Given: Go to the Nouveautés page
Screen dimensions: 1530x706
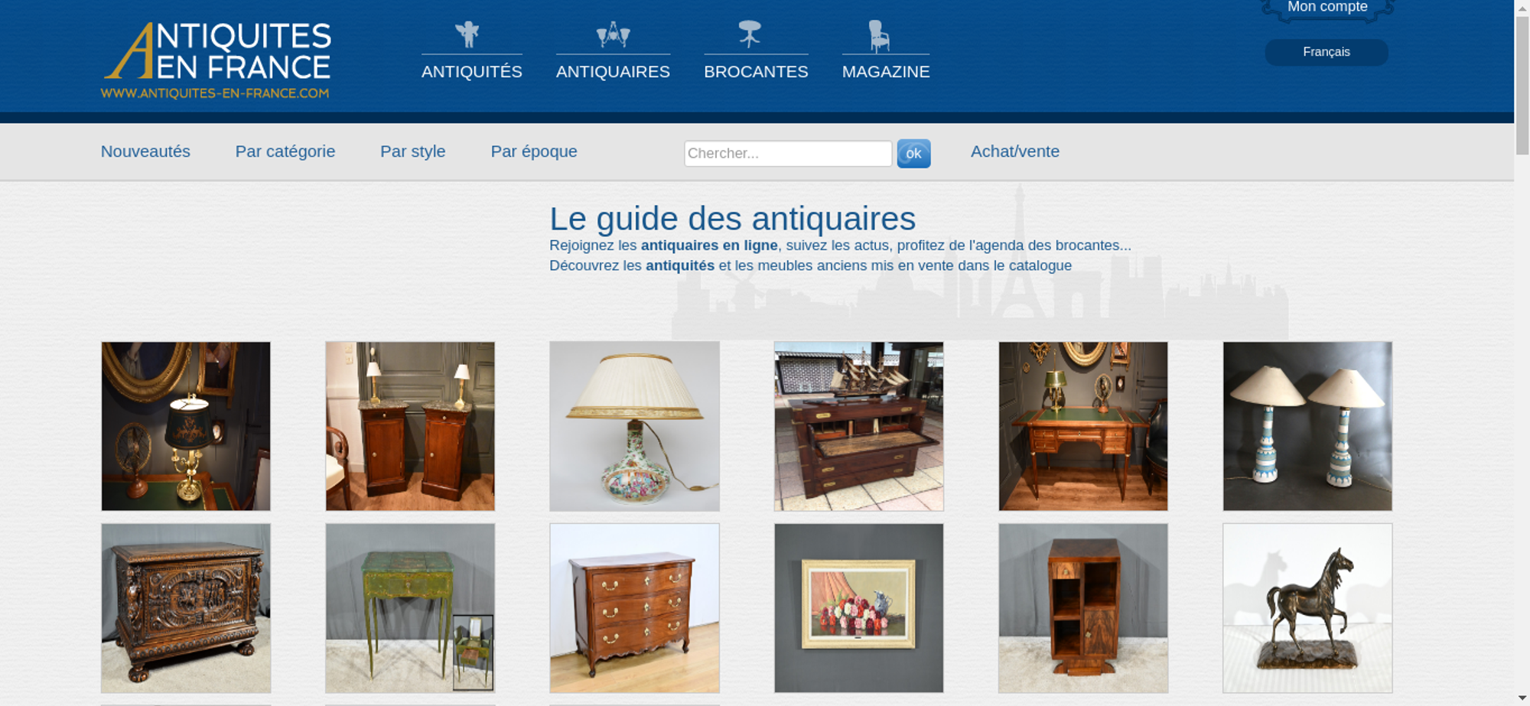Looking at the screenshot, I should tap(145, 151).
